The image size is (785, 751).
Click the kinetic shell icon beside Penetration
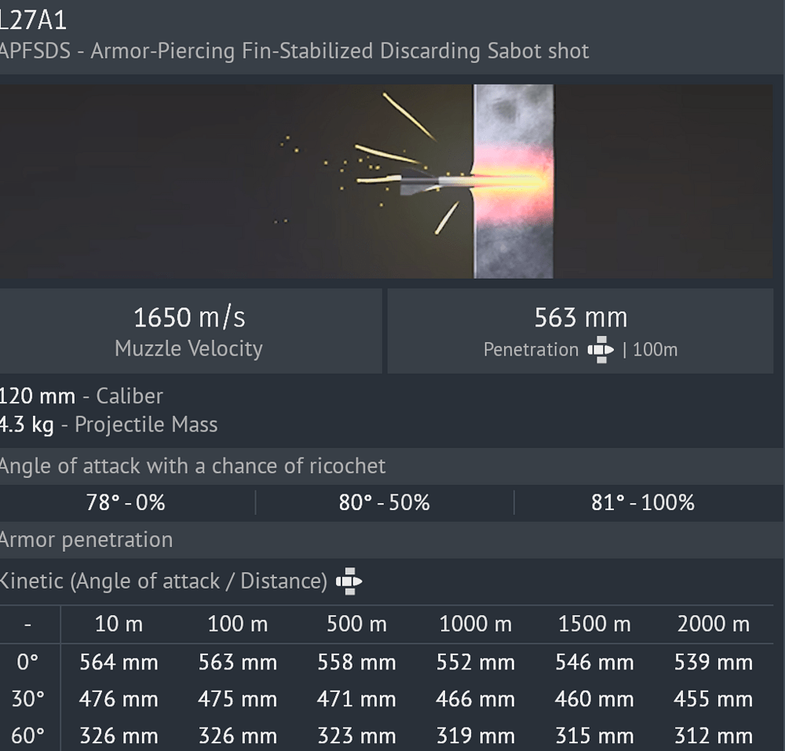(x=601, y=349)
